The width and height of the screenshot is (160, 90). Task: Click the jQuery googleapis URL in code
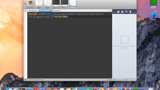pyautogui.click(x=66, y=15)
